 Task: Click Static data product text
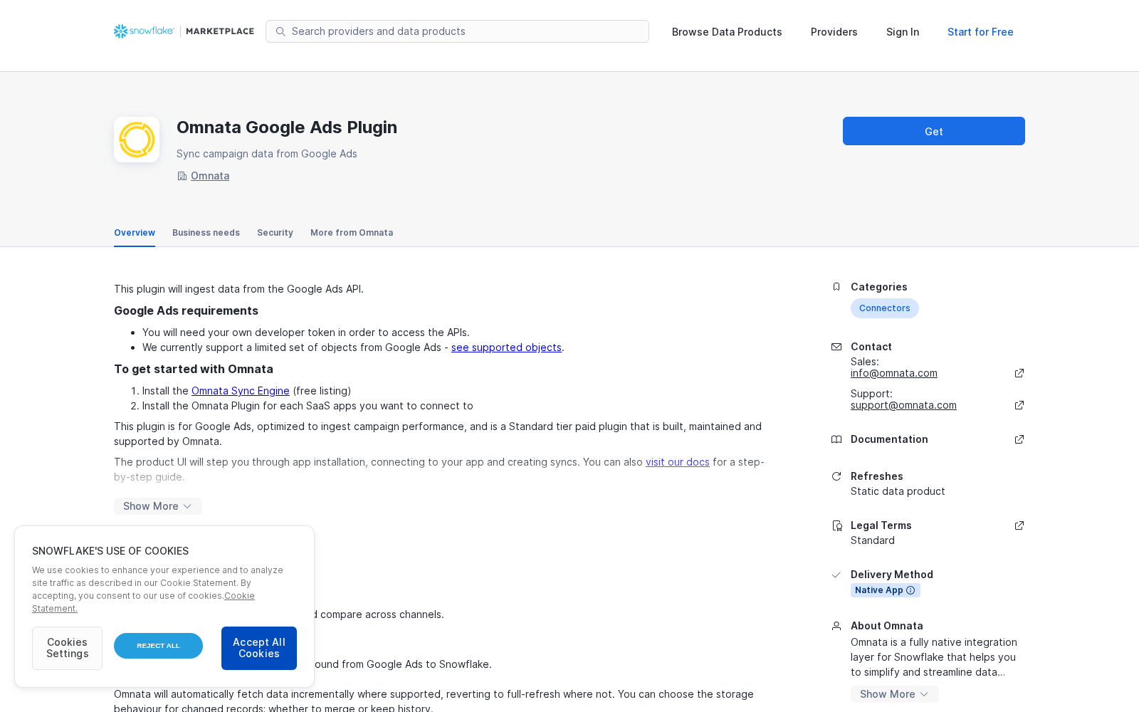[x=898, y=491]
